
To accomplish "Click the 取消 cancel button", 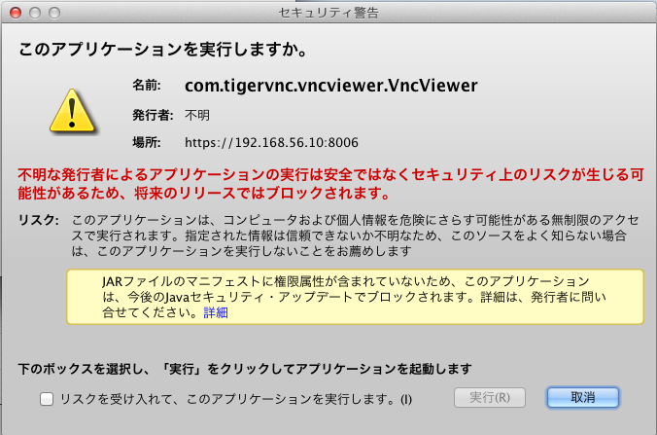I will 583,397.
